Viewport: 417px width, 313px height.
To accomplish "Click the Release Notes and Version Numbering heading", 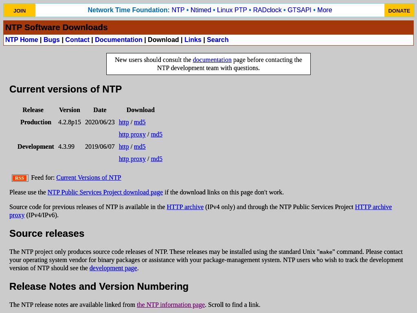I will pyautogui.click(x=99, y=287).
